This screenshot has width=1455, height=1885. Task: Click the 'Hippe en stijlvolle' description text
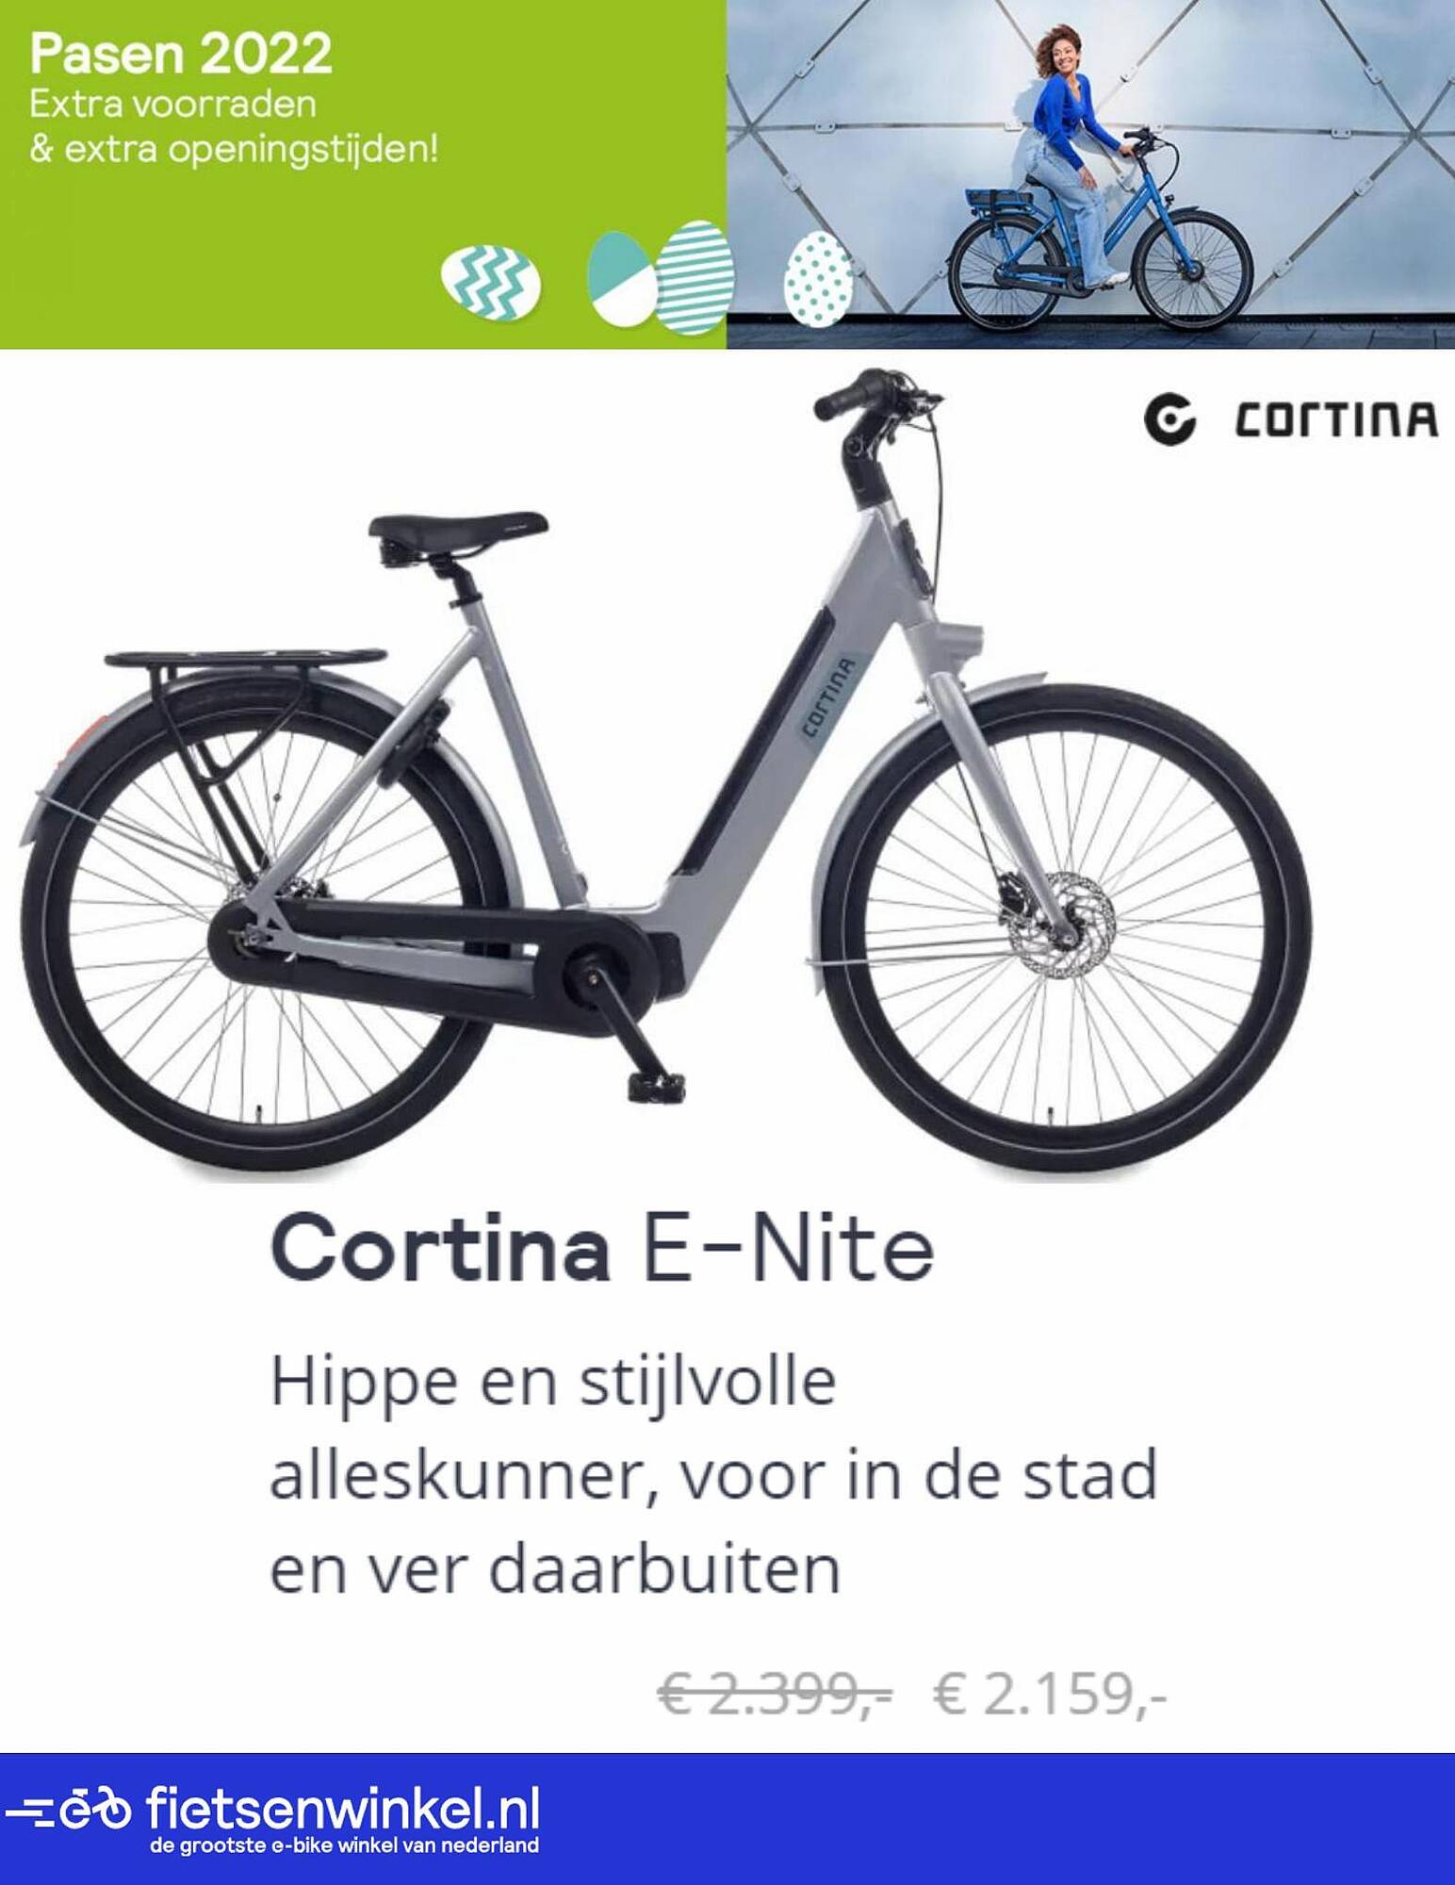point(553,1382)
